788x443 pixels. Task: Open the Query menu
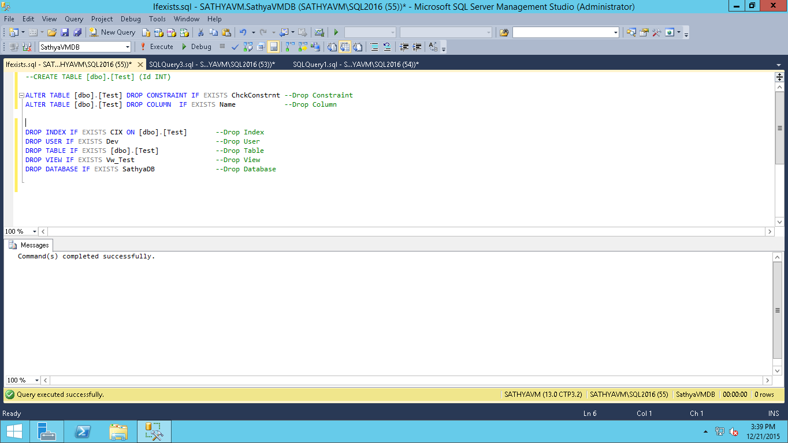[x=74, y=19]
